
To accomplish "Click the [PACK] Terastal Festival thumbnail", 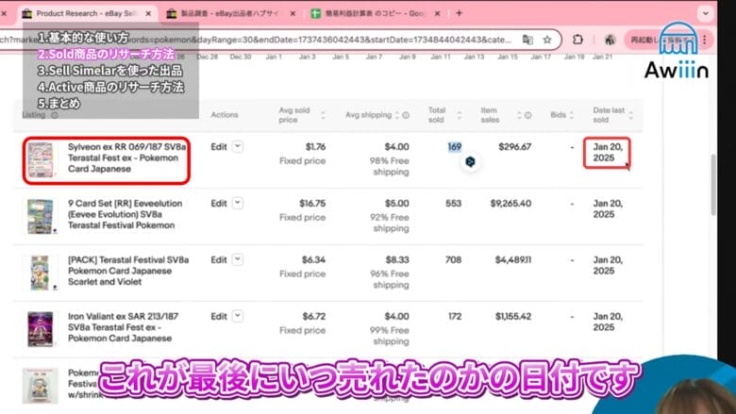I will [41, 273].
